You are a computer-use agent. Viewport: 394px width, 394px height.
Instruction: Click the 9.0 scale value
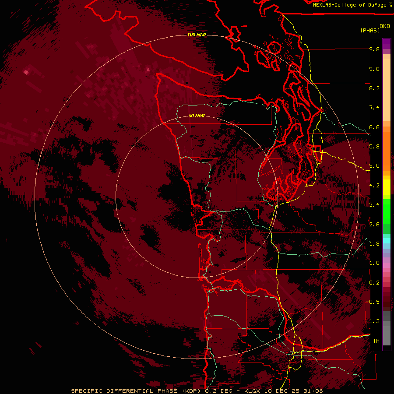[x=374, y=69]
